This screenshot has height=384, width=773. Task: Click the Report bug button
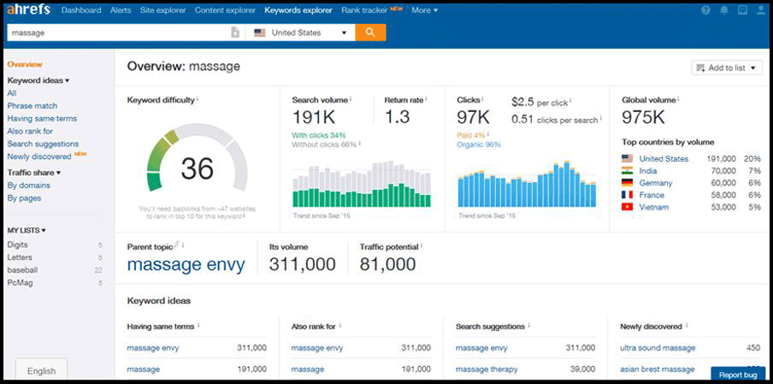(x=738, y=375)
